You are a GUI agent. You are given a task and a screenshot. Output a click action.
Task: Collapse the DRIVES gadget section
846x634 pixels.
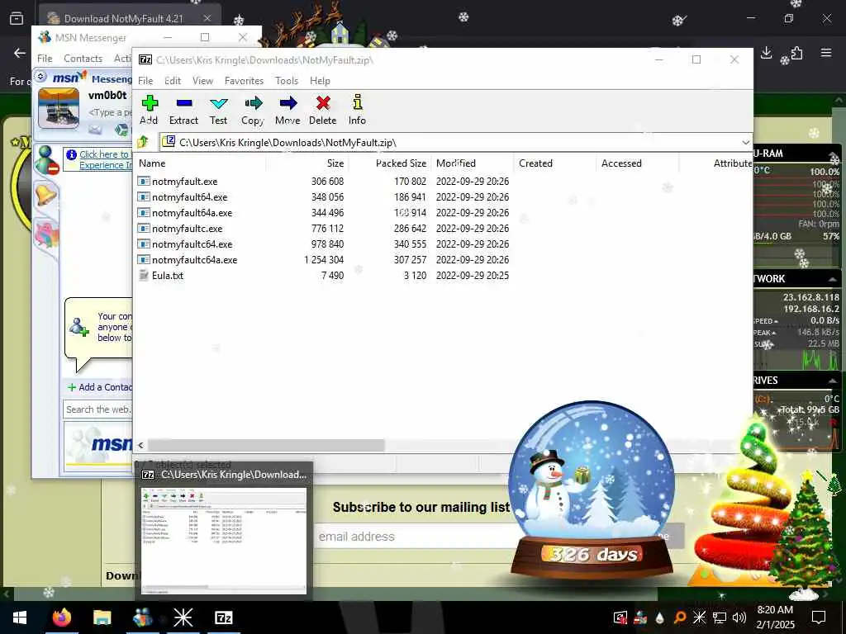click(x=833, y=381)
